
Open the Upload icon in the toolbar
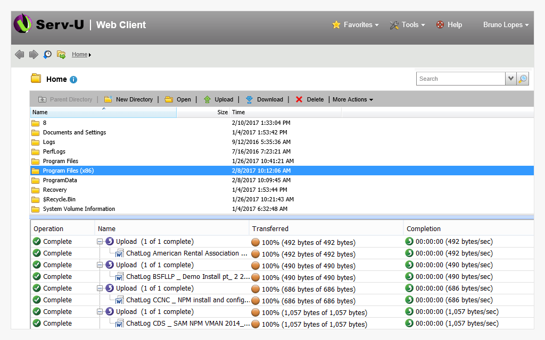coord(208,99)
